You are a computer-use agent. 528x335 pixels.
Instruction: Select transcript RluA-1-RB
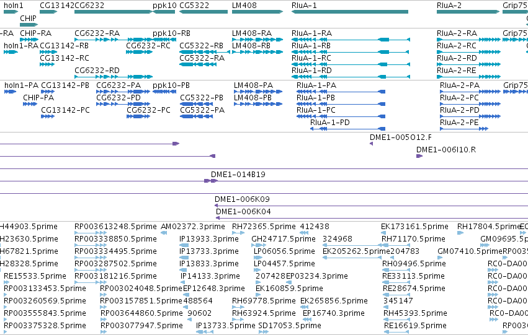pyautogui.click(x=350, y=52)
